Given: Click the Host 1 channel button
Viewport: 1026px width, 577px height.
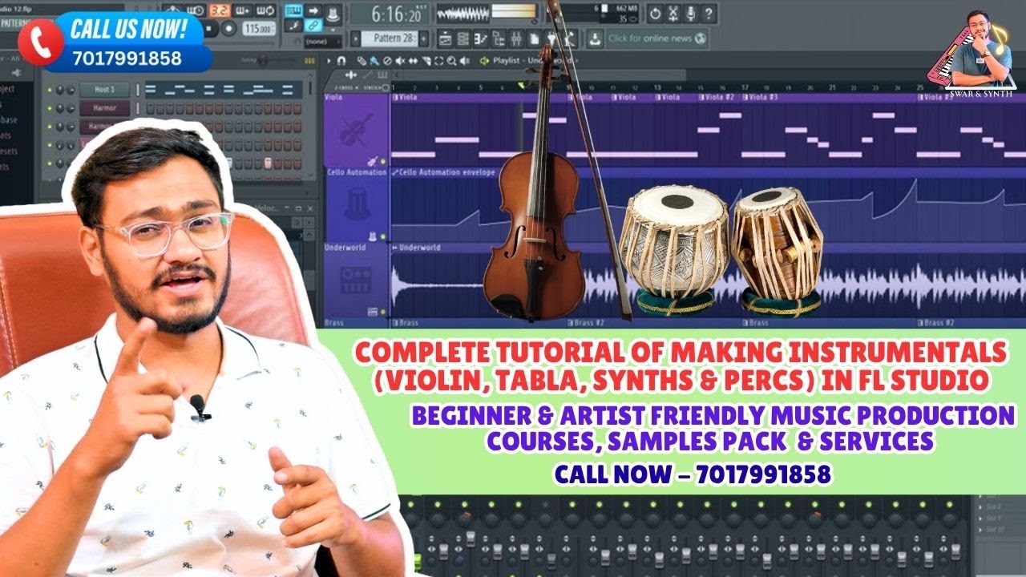Looking at the screenshot, I should coord(105,89).
